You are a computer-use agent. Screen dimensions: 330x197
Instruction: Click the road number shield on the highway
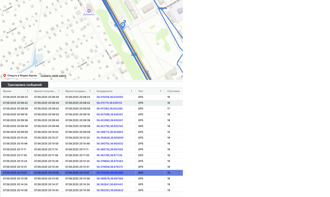(134, 54)
